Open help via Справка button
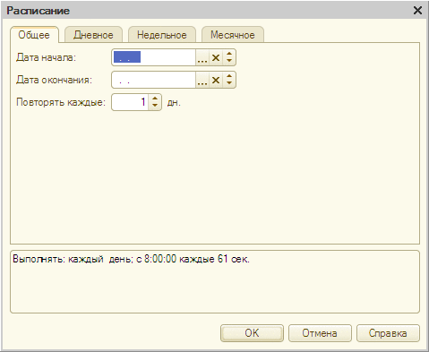 (388, 333)
